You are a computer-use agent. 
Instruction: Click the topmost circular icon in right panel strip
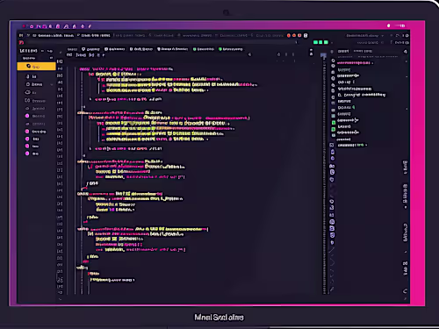point(333,61)
